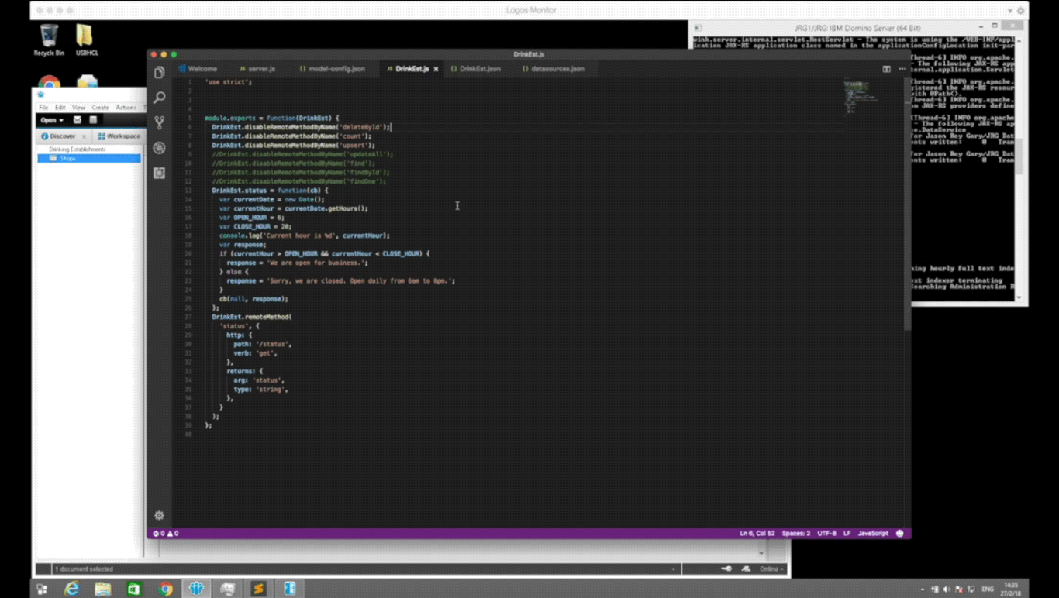
Task: Open the green store app on taskbar
Action: pos(134,589)
